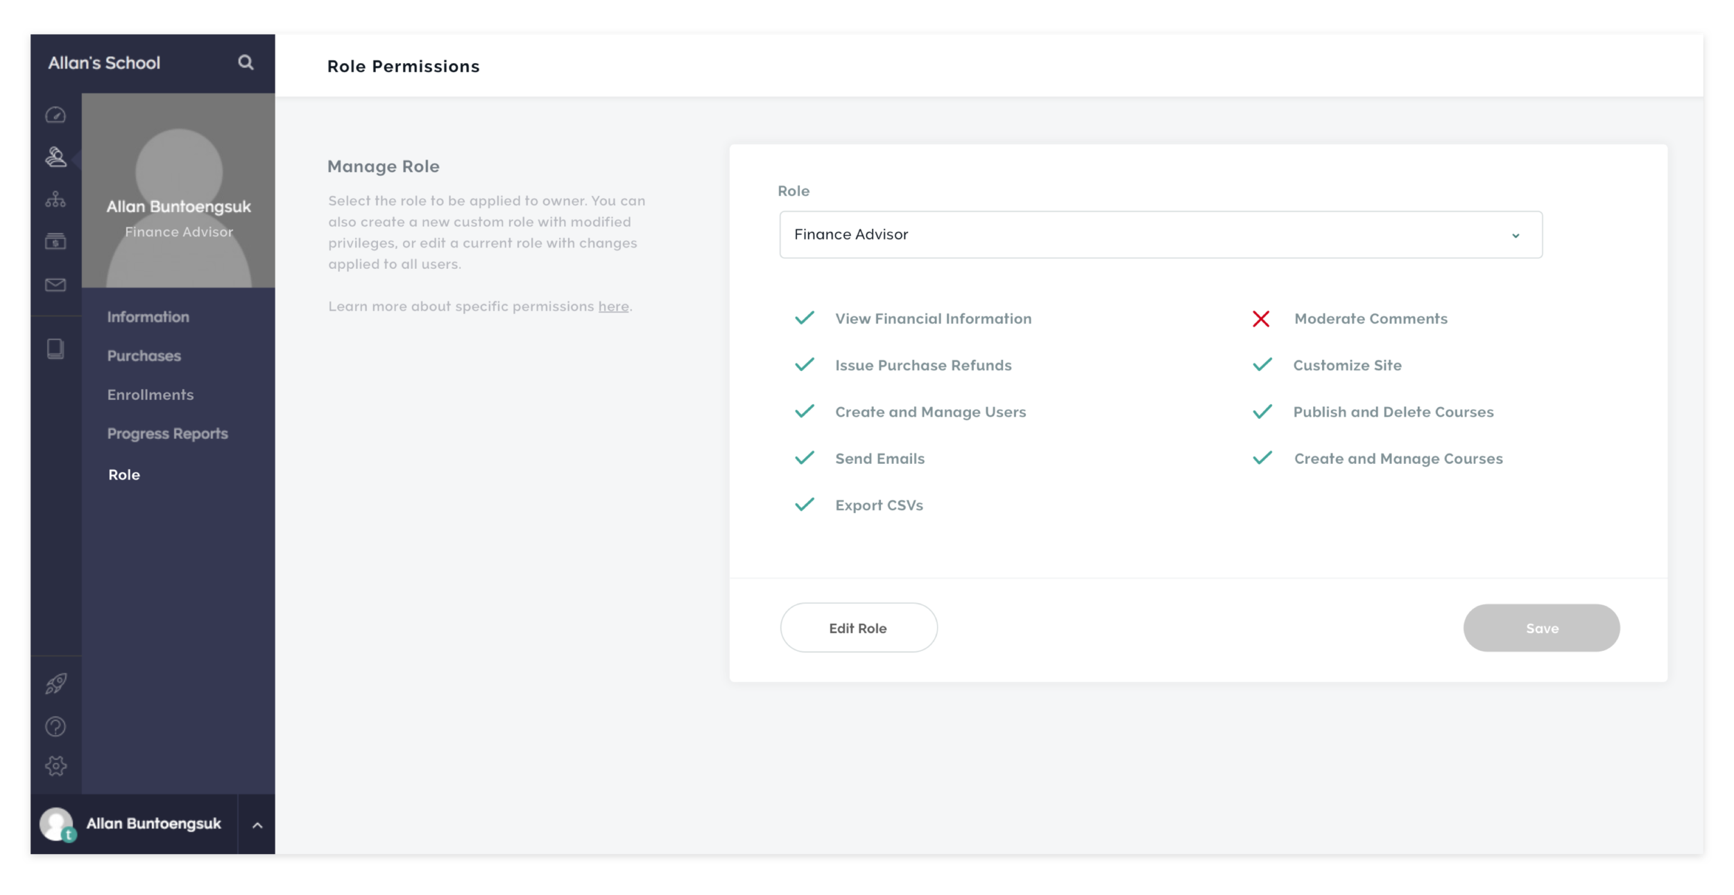This screenshot has width=1734, height=895.
Task: Click the 'Moderate Comments' label
Action: [x=1371, y=319]
